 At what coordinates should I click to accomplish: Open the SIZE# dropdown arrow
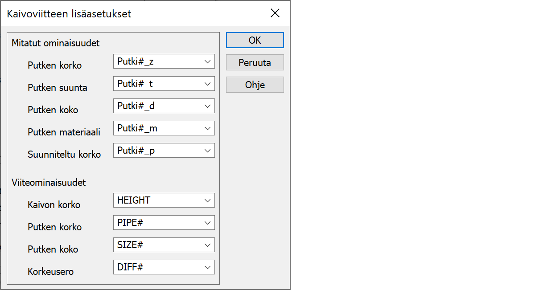pos(207,245)
